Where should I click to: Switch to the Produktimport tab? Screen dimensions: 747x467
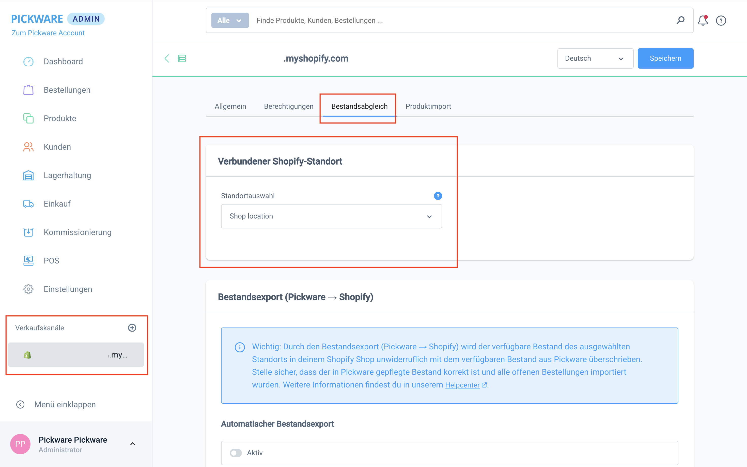(x=428, y=106)
